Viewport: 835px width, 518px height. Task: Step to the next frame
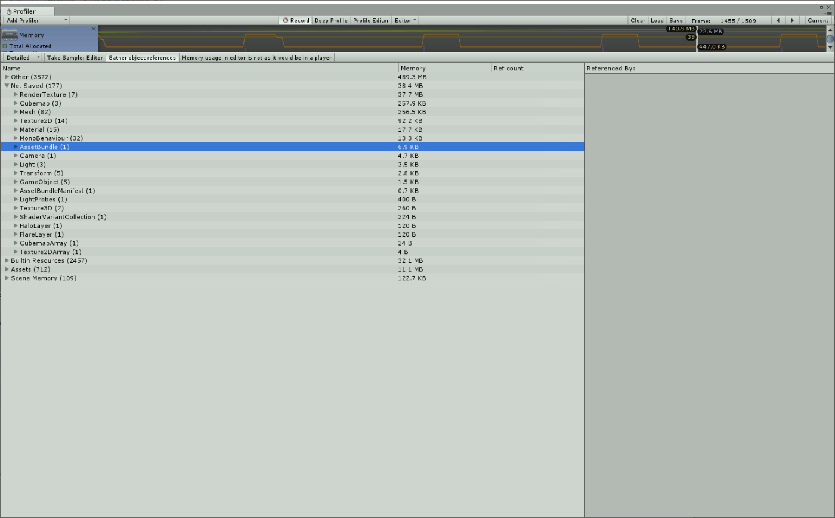tap(792, 20)
